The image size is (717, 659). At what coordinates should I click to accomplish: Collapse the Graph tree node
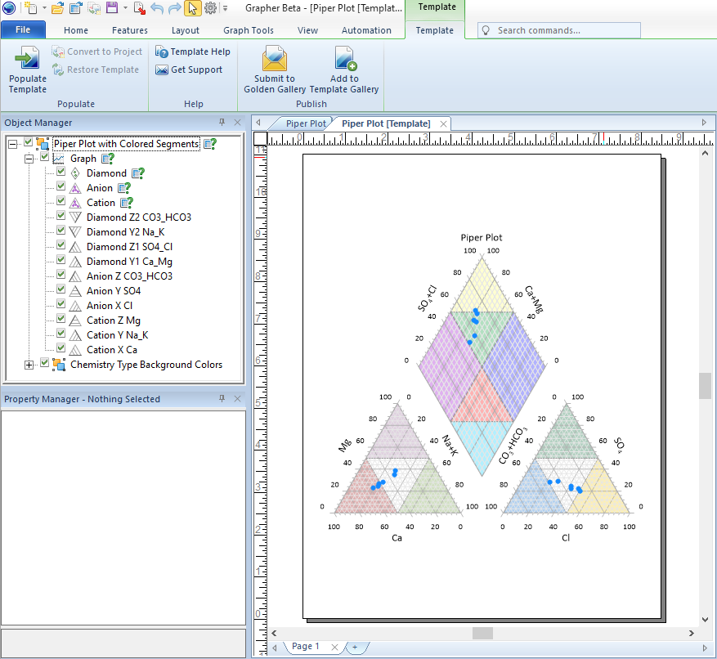(x=29, y=159)
